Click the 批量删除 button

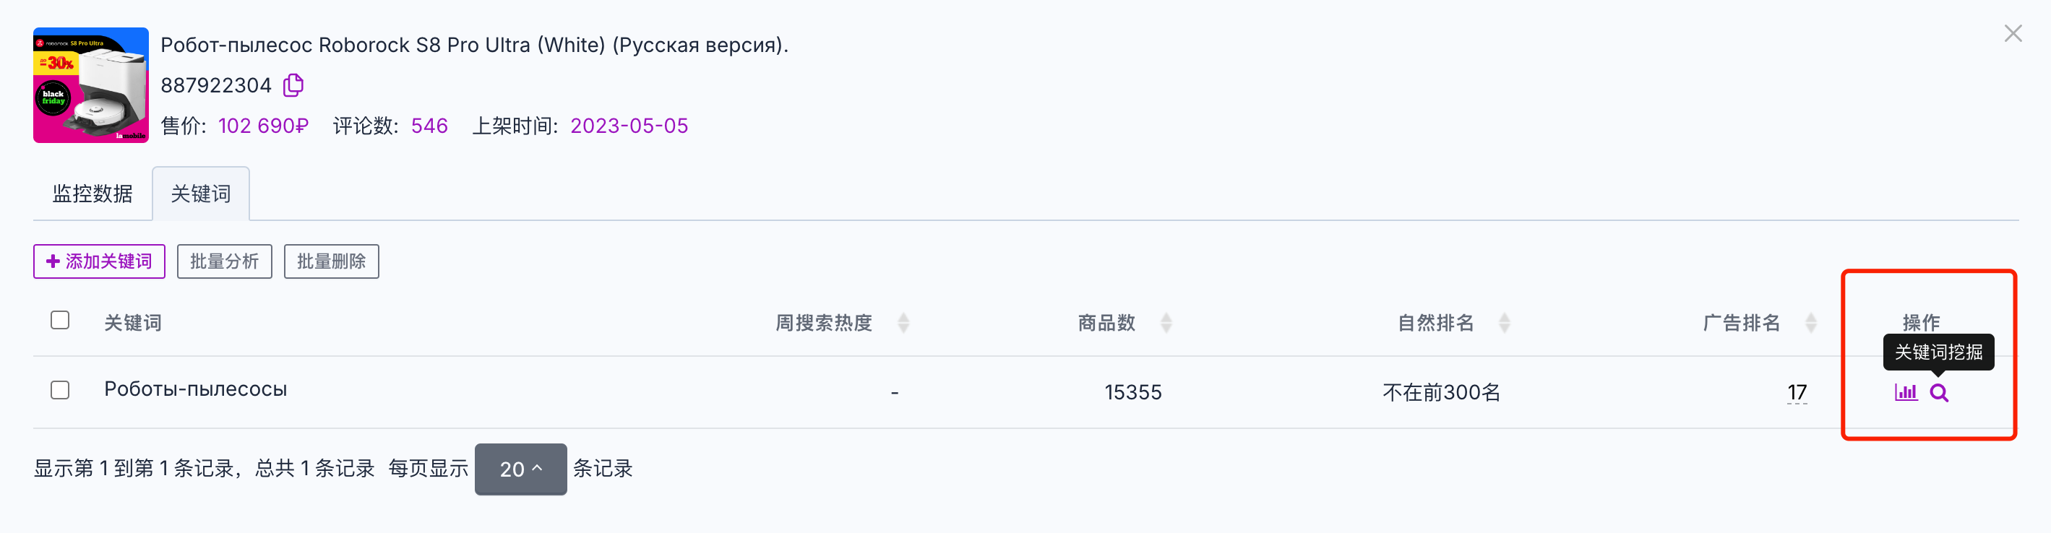click(331, 261)
